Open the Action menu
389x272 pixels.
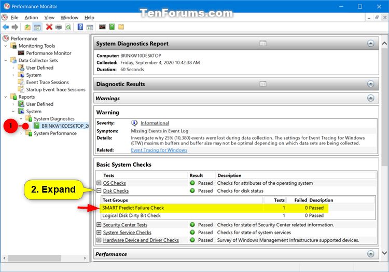tap(31, 18)
